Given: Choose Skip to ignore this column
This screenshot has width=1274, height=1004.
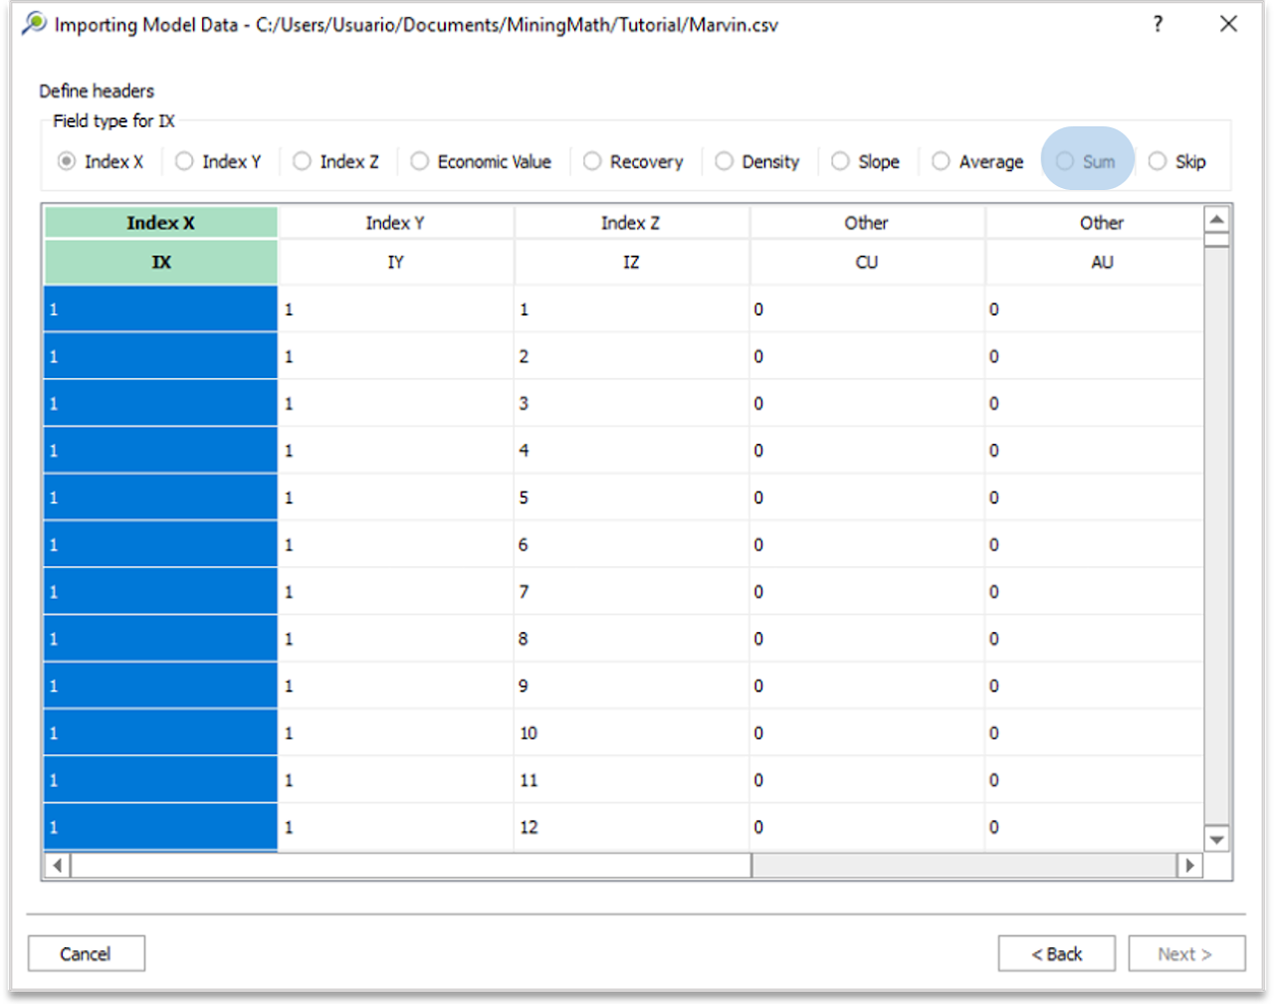Looking at the screenshot, I should 1157,161.
